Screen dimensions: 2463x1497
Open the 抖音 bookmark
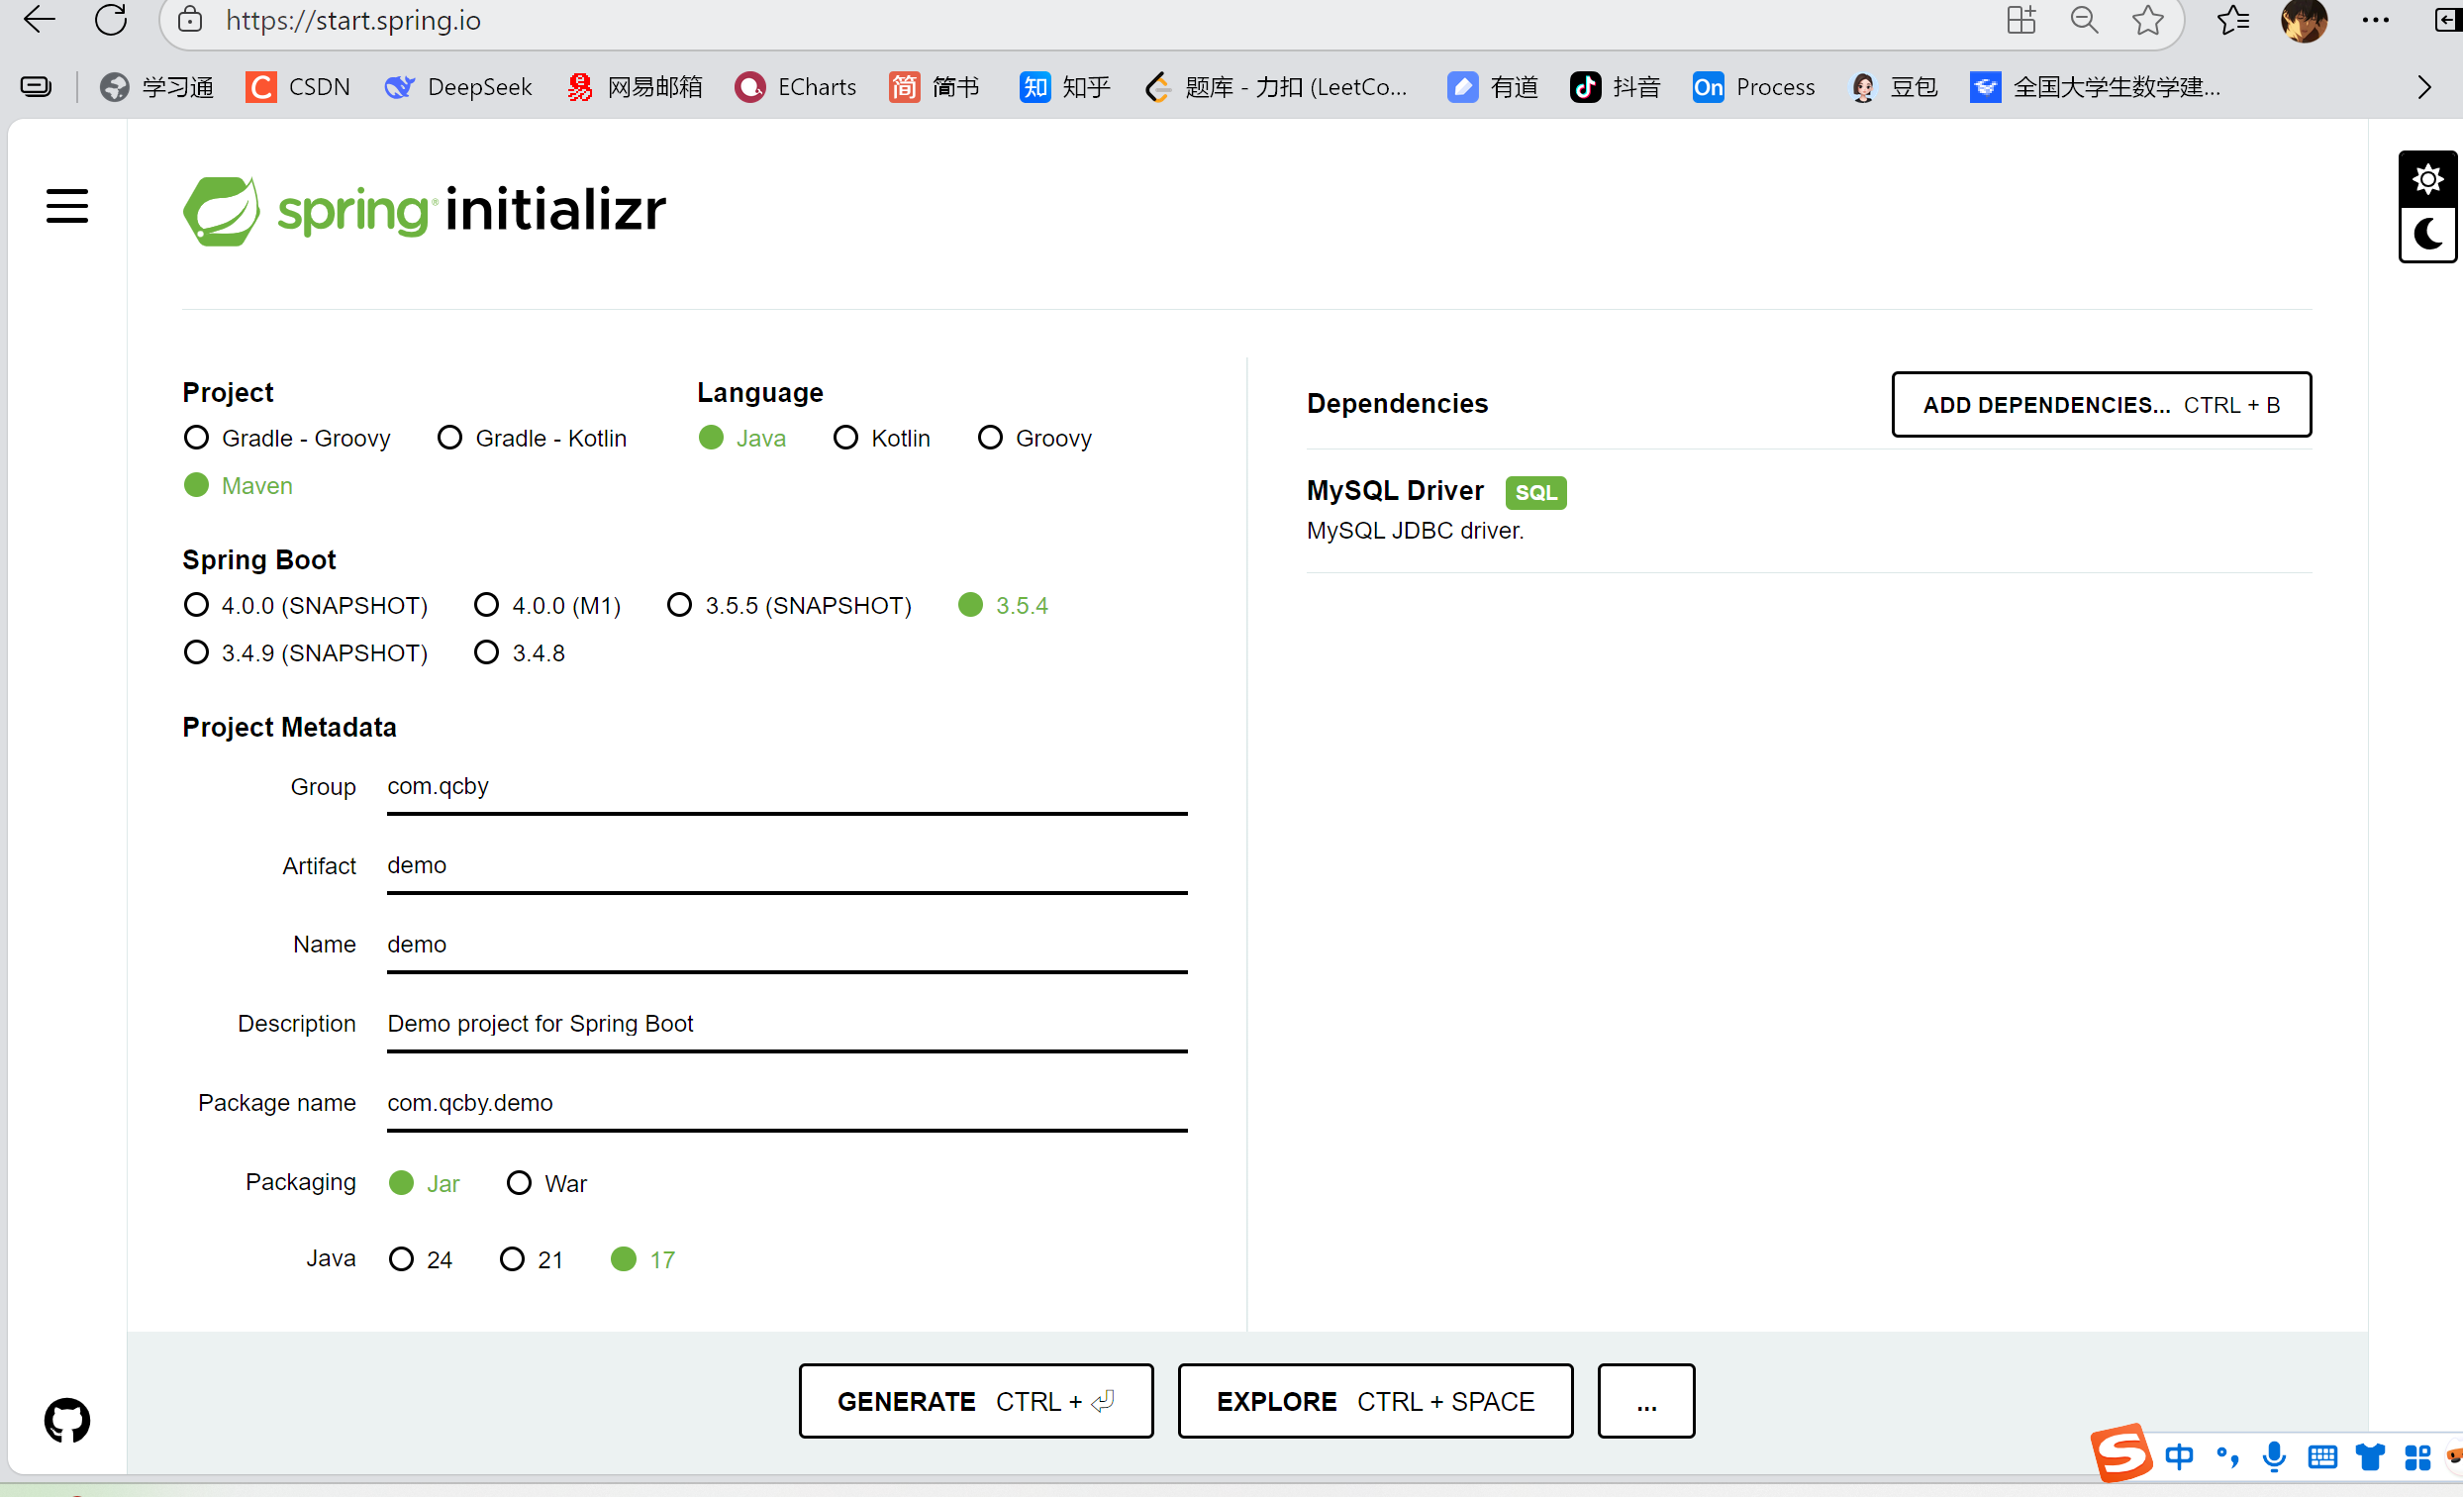click(x=1616, y=87)
